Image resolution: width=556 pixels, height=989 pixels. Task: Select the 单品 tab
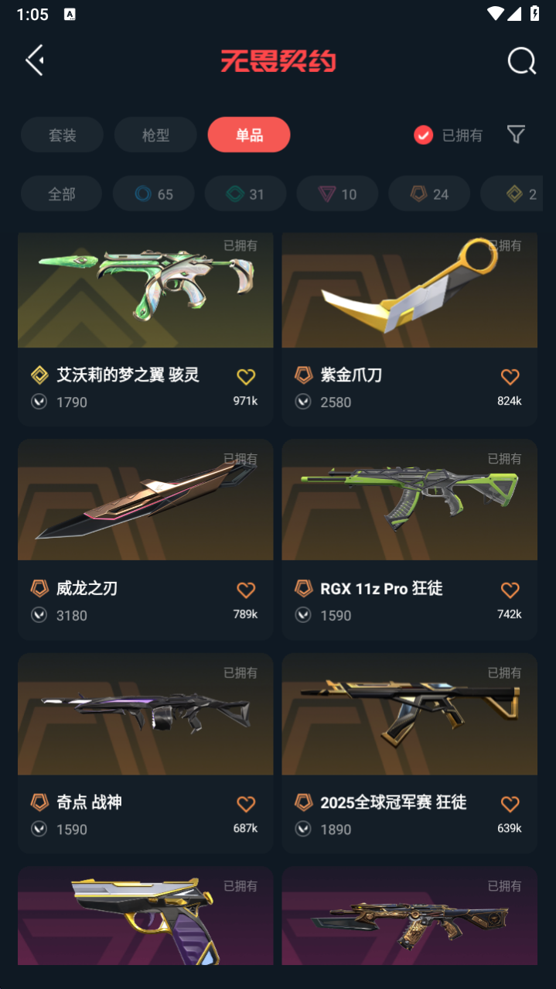click(x=249, y=135)
